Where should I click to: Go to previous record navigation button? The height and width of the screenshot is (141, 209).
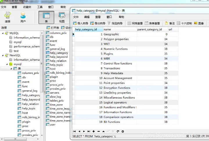tap(79, 131)
